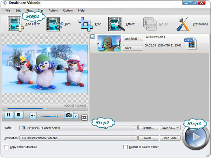Click the video preview area
This screenshot has width=211, height=158.
(45, 69)
